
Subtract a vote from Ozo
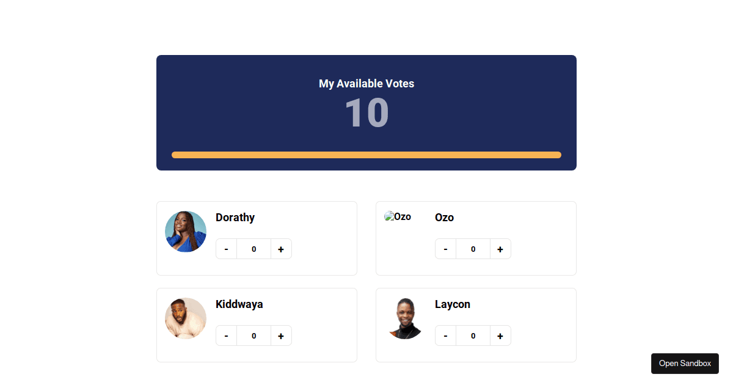tap(445, 249)
